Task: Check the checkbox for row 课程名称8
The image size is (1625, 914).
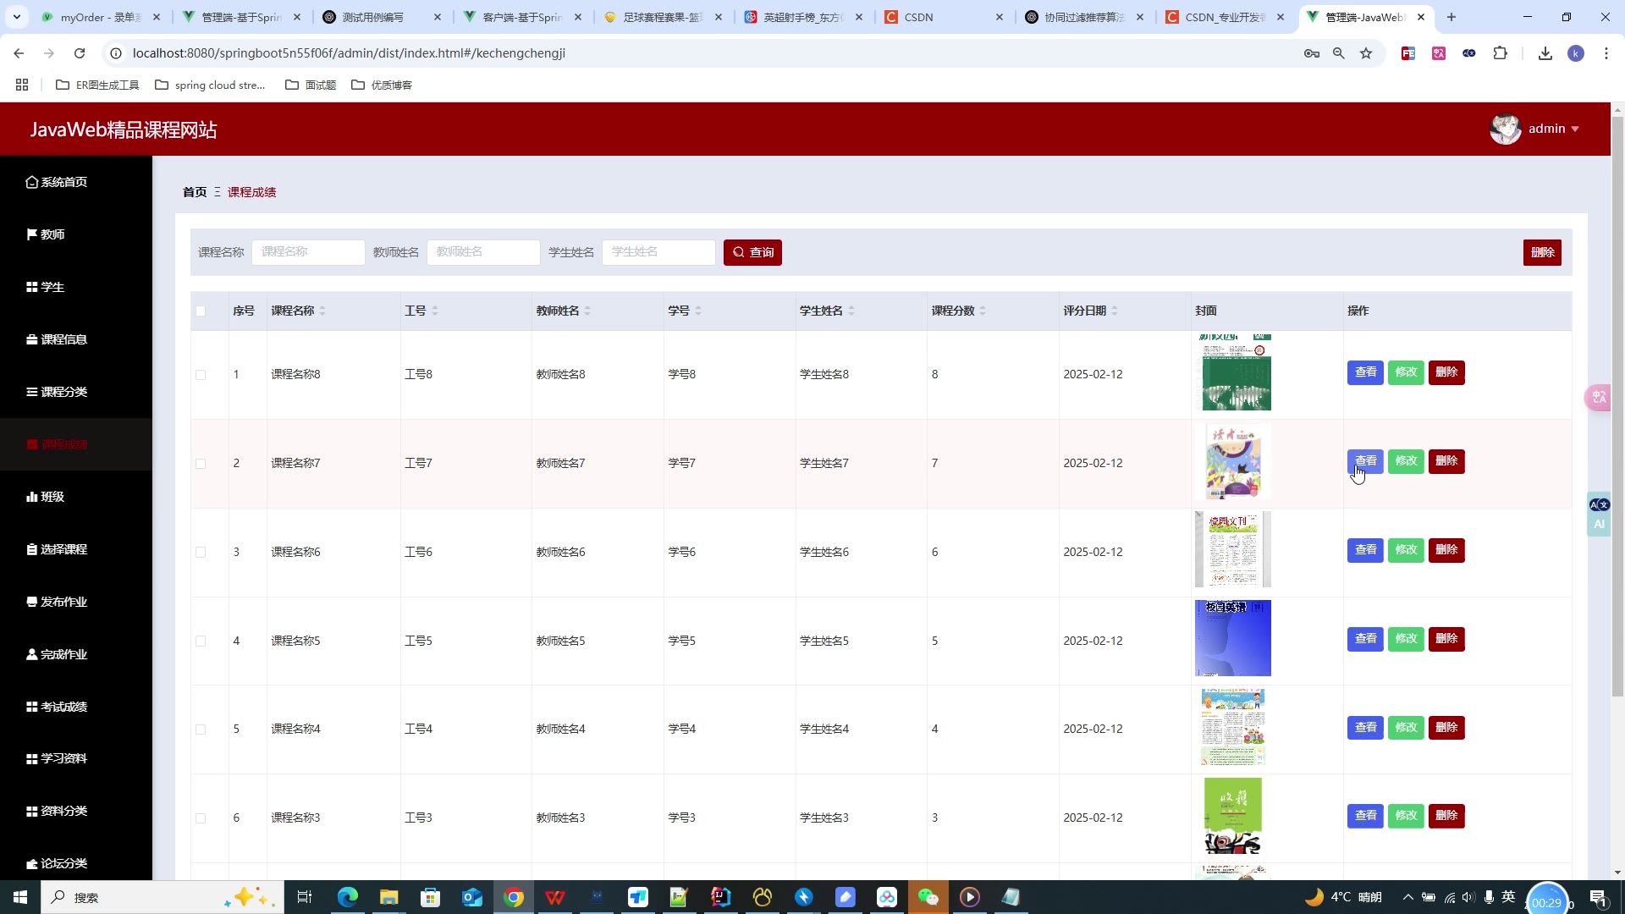Action: (201, 374)
